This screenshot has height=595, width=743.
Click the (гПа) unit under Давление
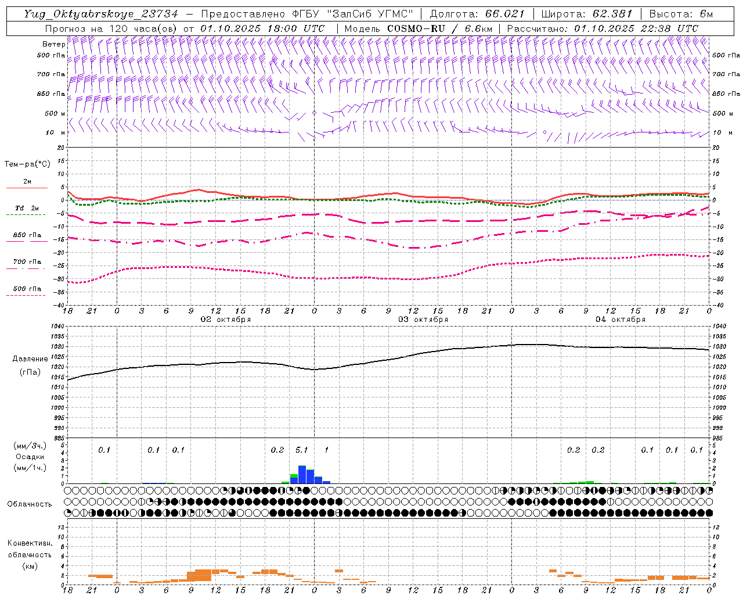click(30, 372)
